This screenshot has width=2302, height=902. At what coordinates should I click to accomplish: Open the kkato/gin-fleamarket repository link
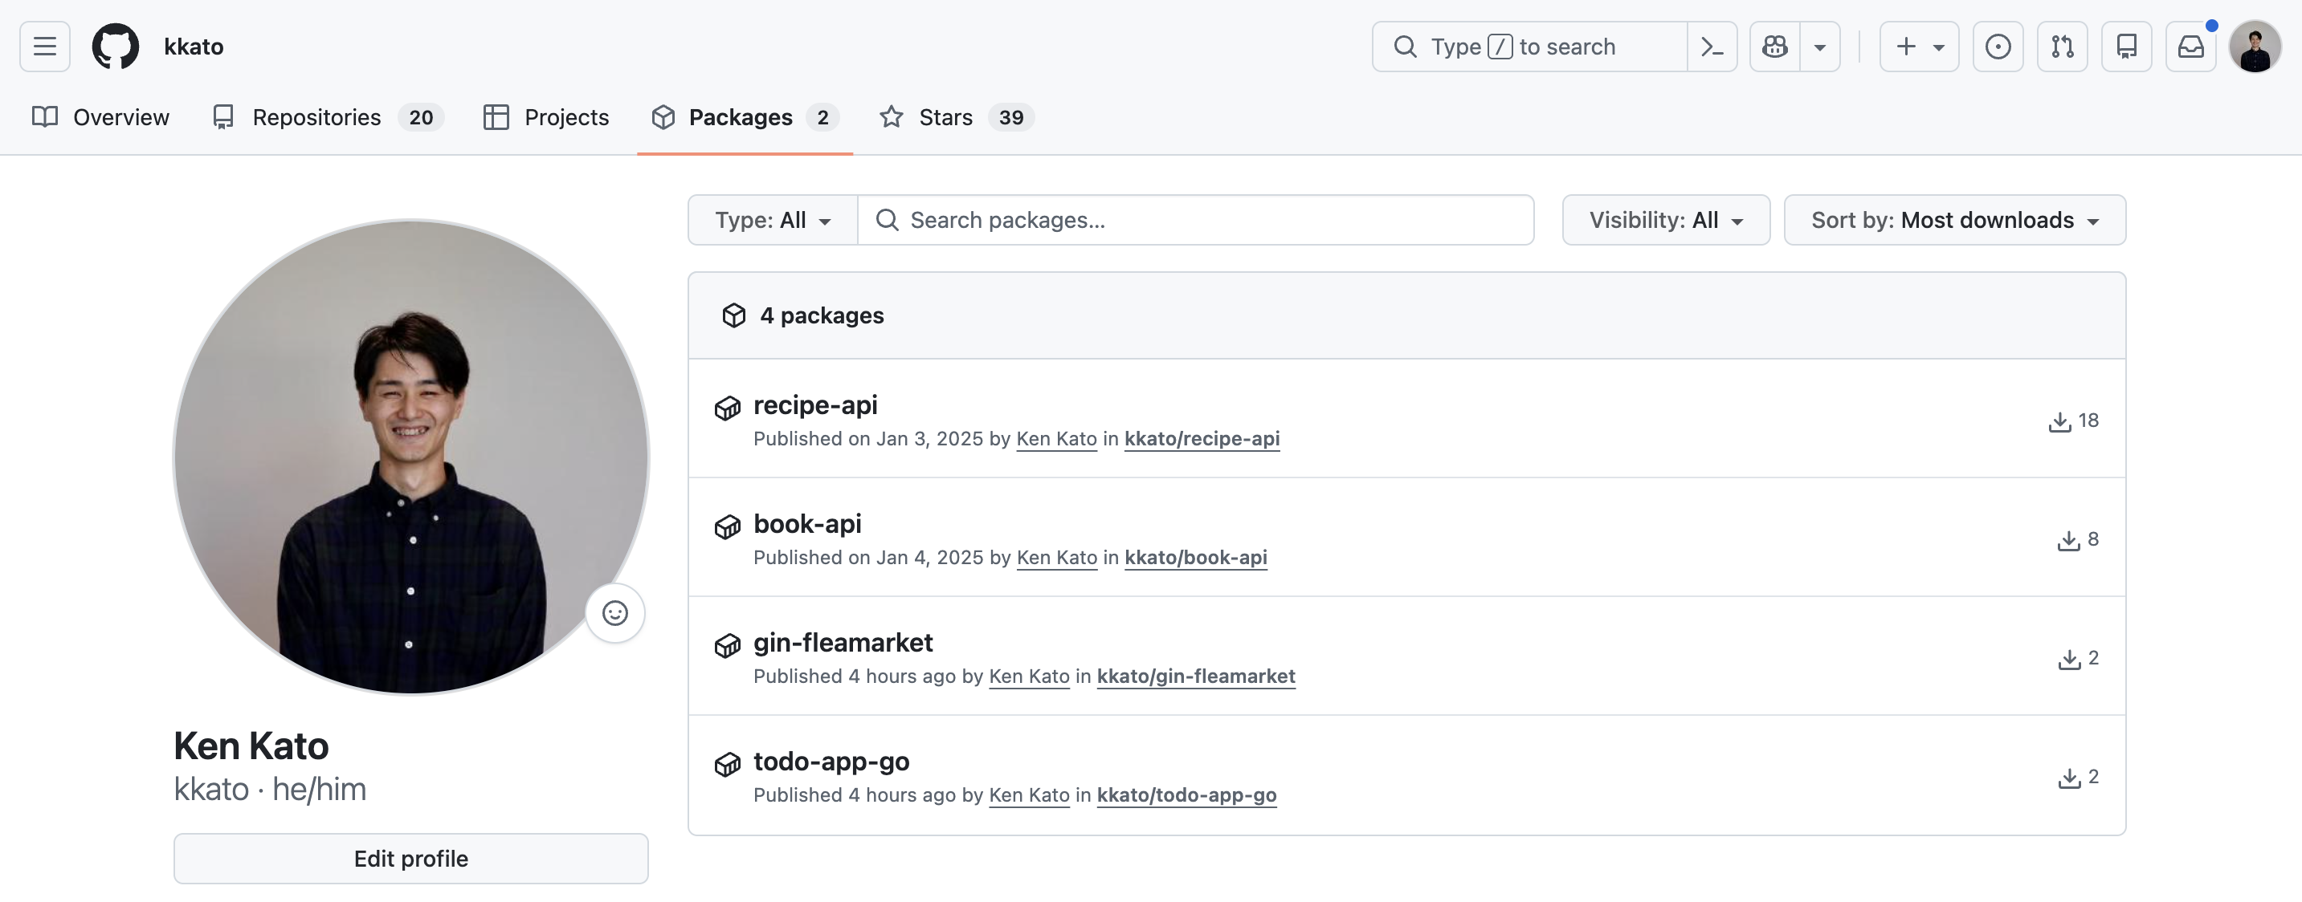tap(1197, 677)
